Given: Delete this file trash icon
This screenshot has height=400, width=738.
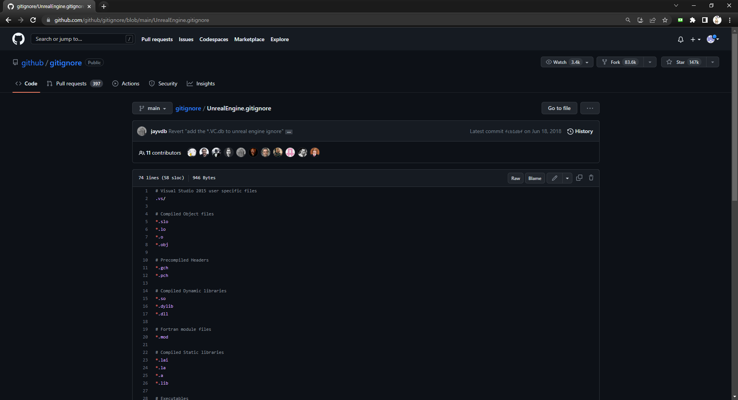Looking at the screenshot, I should coord(591,178).
